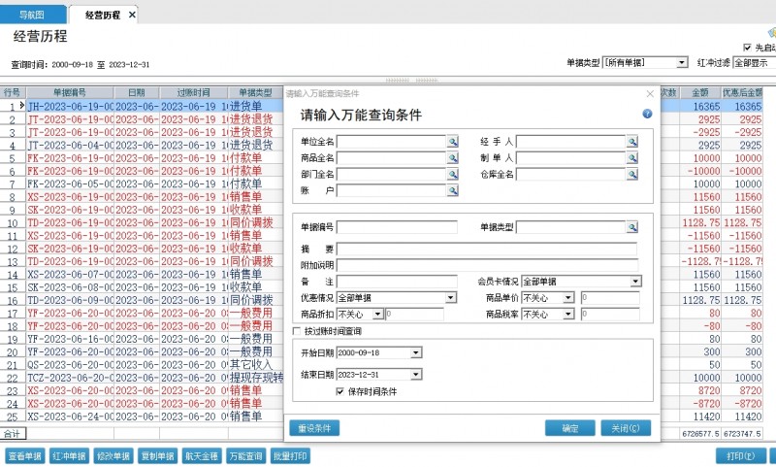
Task: Click 重设条件 button
Action: point(314,428)
